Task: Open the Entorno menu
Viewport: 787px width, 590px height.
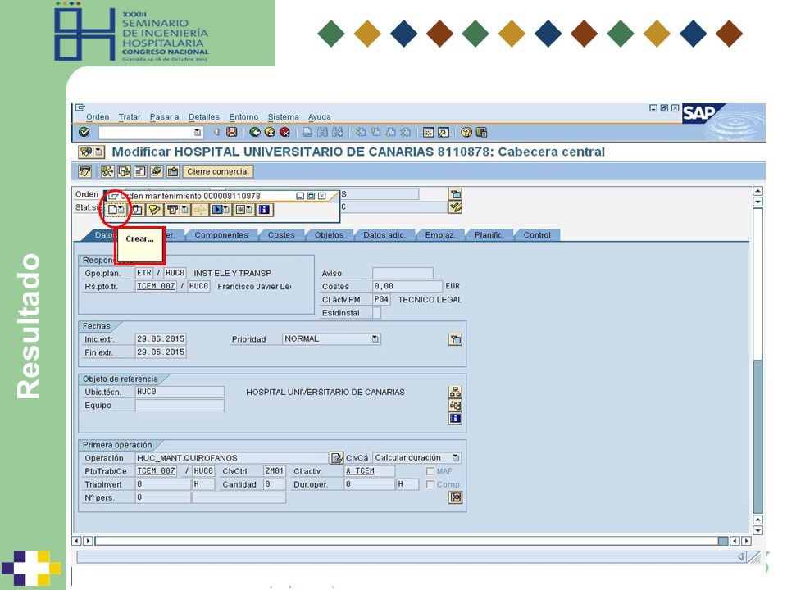Action: (243, 117)
